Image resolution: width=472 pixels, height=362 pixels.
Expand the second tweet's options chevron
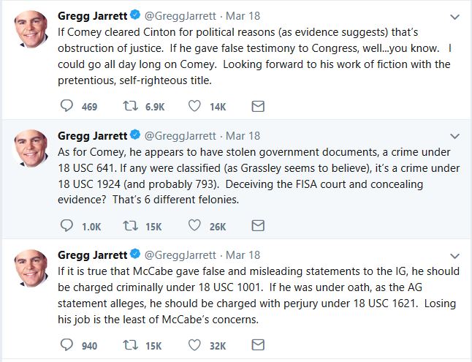[456, 135]
